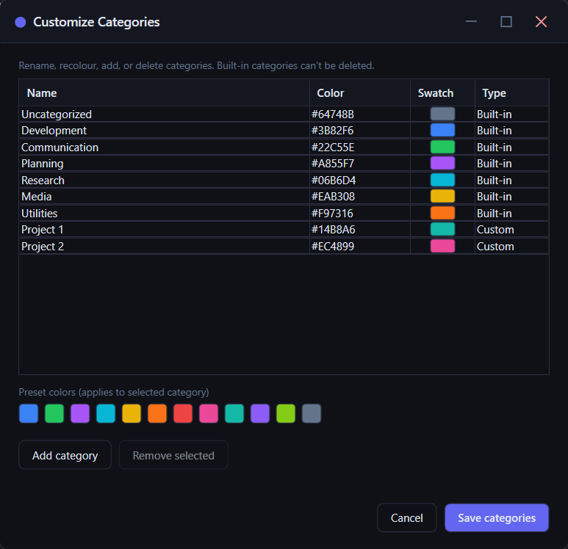Click the #06B6D4 color cell
Screen dimensions: 568x549
point(360,180)
